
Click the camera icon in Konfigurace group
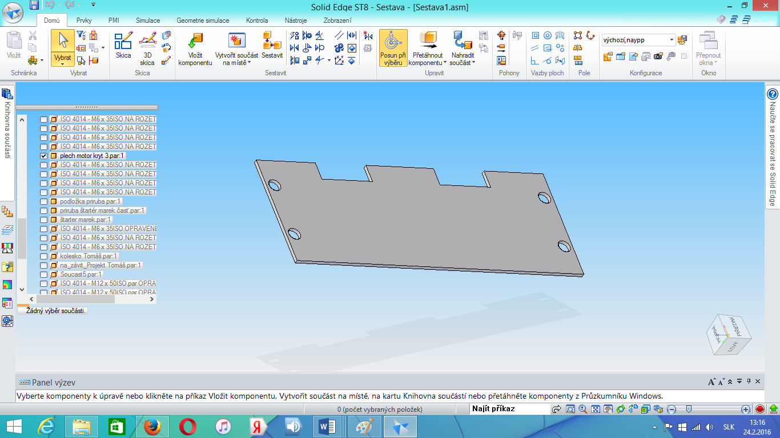click(x=658, y=56)
